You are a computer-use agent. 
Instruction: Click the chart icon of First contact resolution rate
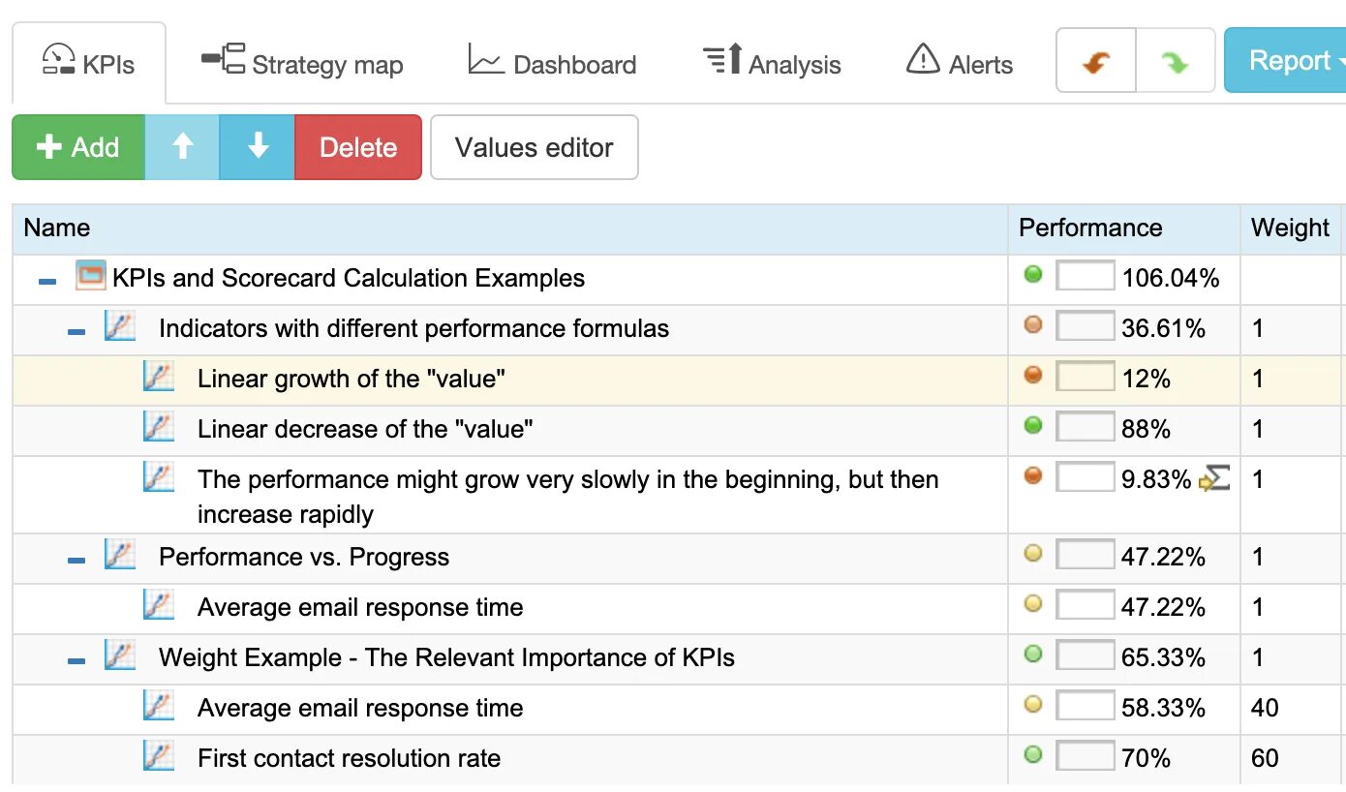pyautogui.click(x=159, y=756)
